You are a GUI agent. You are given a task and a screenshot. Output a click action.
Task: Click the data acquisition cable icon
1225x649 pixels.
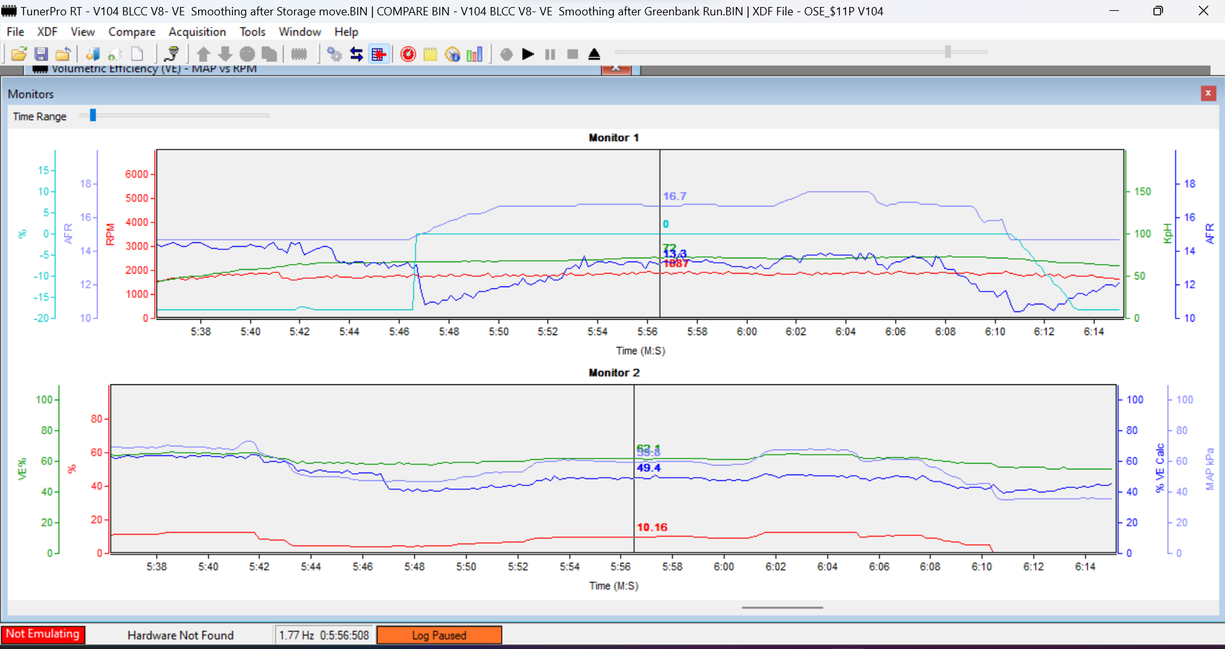(x=171, y=54)
